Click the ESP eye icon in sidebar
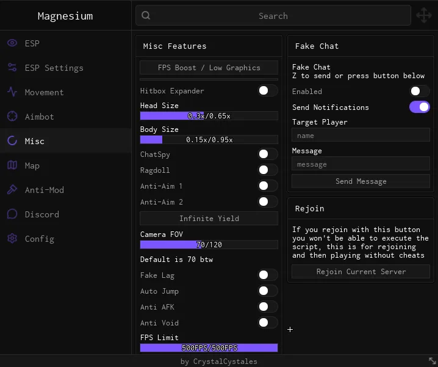The image size is (438, 367). point(12,43)
